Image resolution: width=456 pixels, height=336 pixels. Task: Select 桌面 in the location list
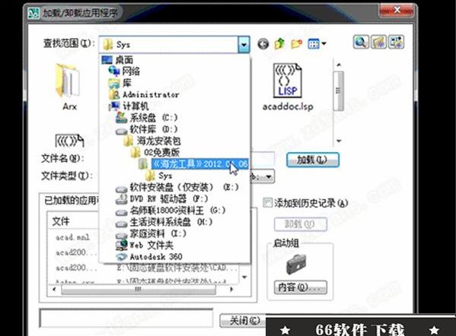click(x=118, y=60)
